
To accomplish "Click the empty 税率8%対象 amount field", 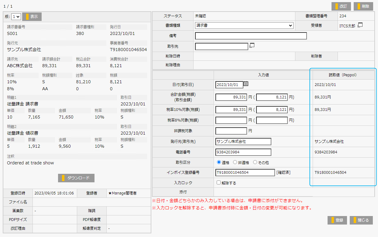I will 231,120.
